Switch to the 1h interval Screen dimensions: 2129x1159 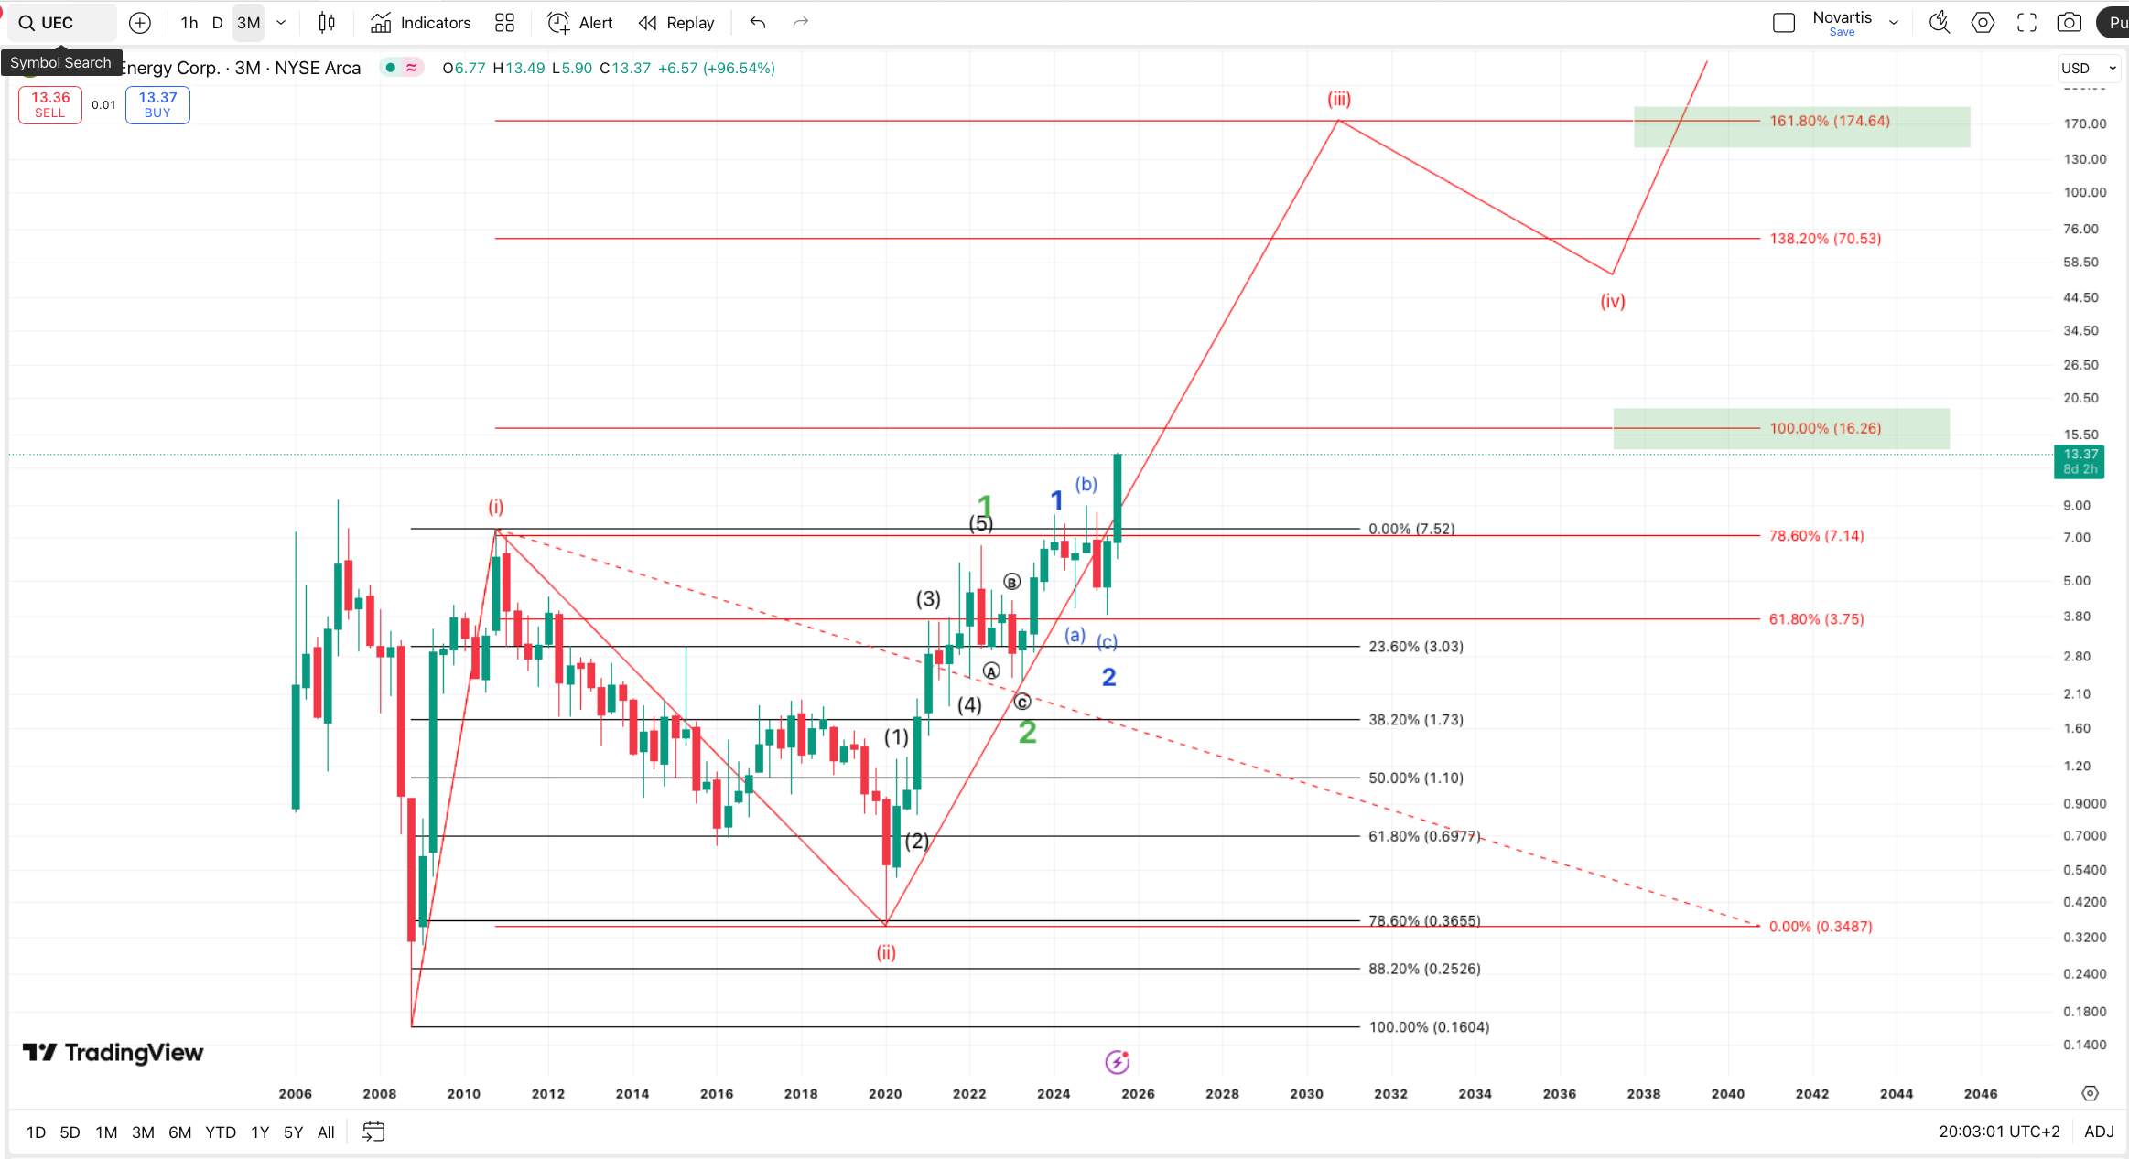(189, 23)
